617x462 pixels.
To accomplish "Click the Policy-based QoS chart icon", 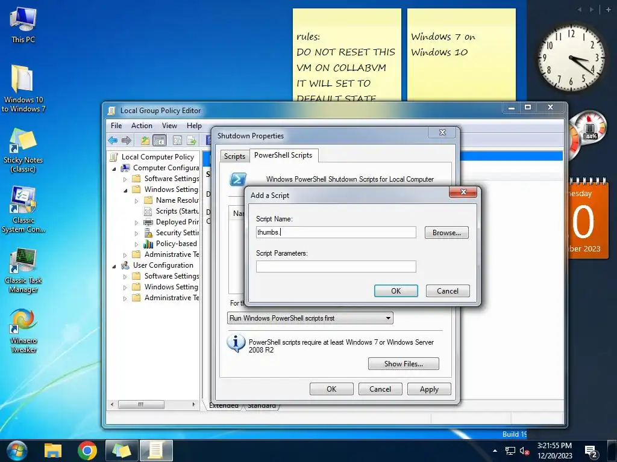I will coord(148,244).
